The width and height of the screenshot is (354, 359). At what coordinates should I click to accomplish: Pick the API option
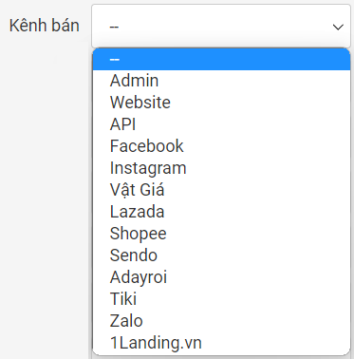(221, 124)
